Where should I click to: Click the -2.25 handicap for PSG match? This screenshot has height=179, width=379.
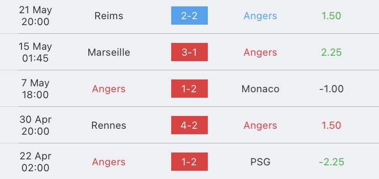coord(331,162)
